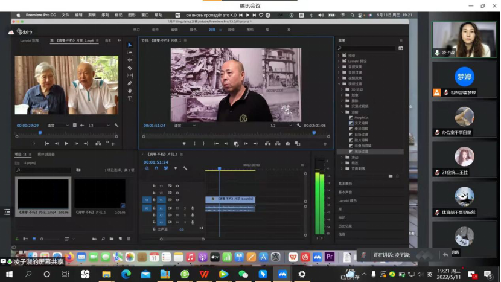Click the Source monitor playhead scrubber

coord(40,132)
